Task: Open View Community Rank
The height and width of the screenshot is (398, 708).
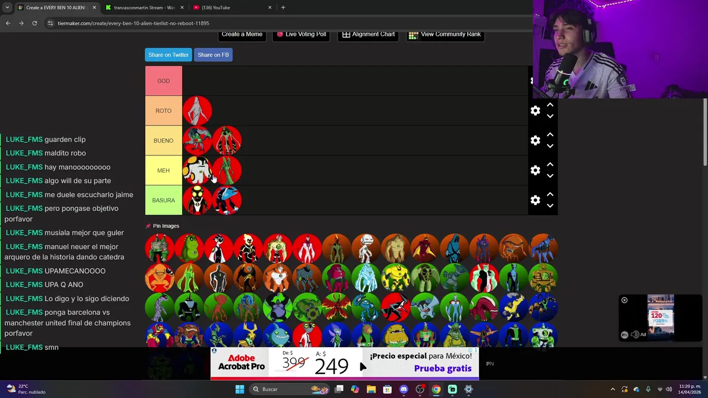Action: coord(445,34)
